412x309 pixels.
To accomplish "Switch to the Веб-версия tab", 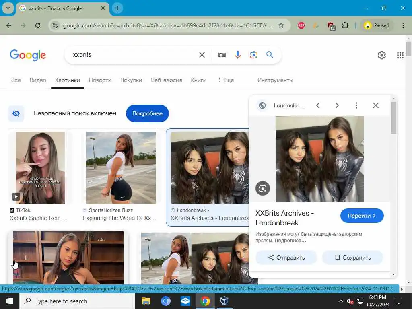I will [x=167, y=80].
